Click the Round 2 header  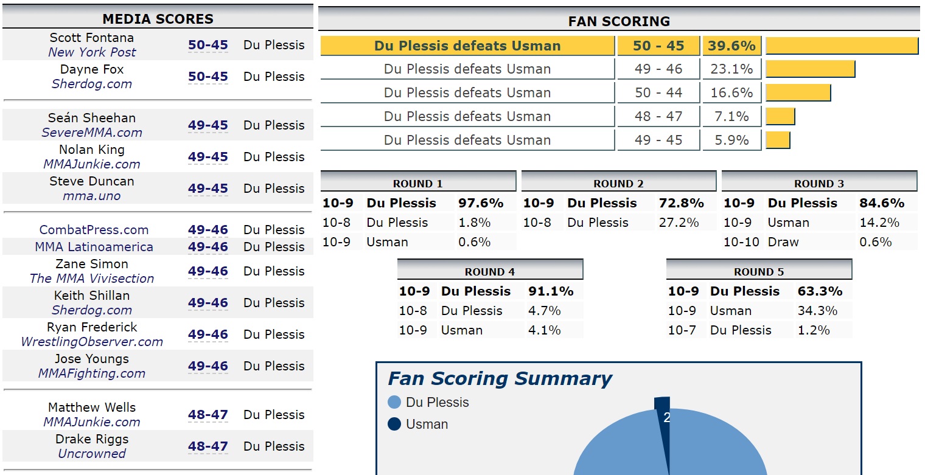(x=619, y=183)
